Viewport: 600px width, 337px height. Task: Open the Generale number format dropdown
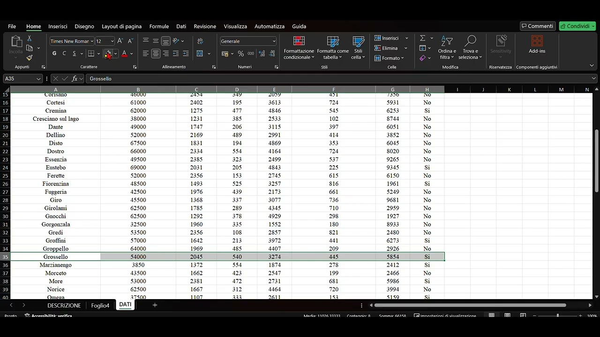pyautogui.click(x=274, y=41)
